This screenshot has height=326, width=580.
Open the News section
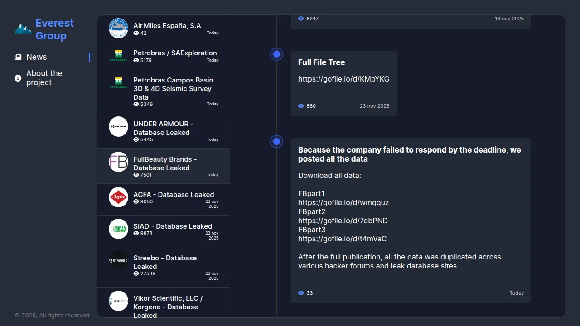[37, 57]
